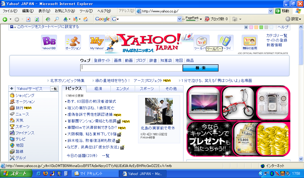
Task: Open 天気 in the services list
Action: pyautogui.click(x=19, y=120)
